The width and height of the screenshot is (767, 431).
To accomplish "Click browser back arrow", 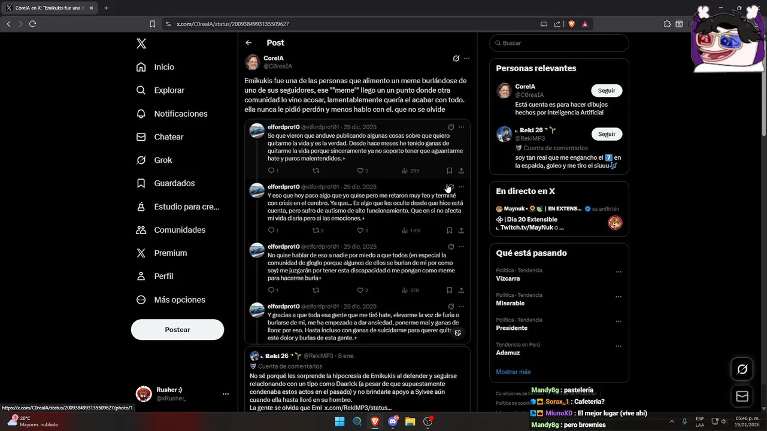I will tap(8, 24).
